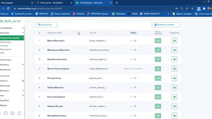Reveal password for Будан Маргарита

click(x=135, y=41)
